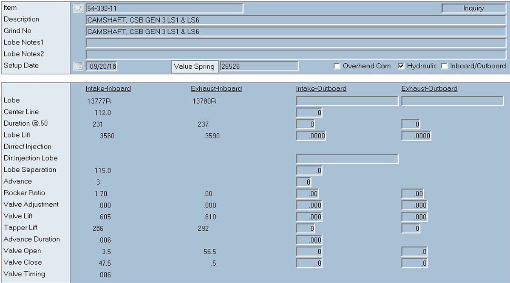Select Intake-Outboard Center Line field
Viewport: 510px width, 283px height.
pos(309,112)
